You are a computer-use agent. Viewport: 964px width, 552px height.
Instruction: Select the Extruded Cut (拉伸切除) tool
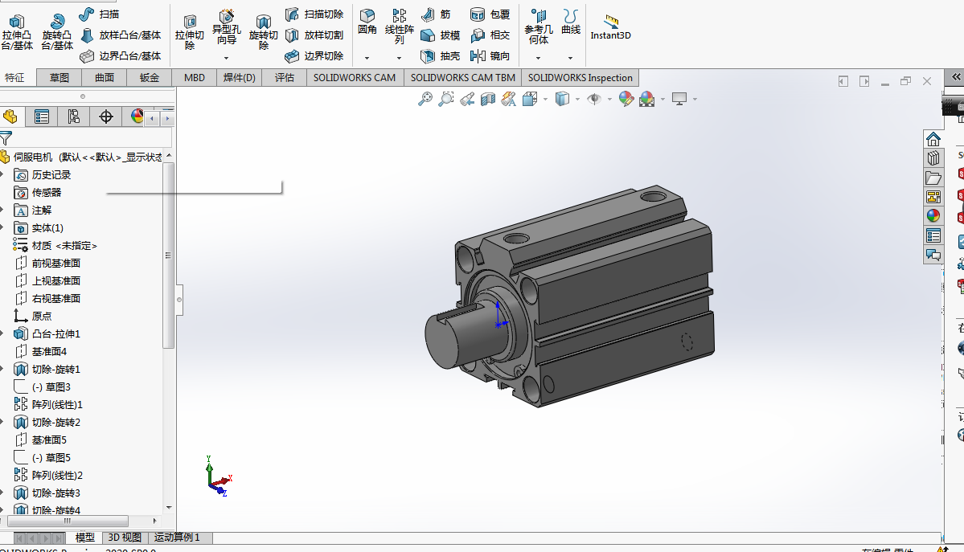190,33
